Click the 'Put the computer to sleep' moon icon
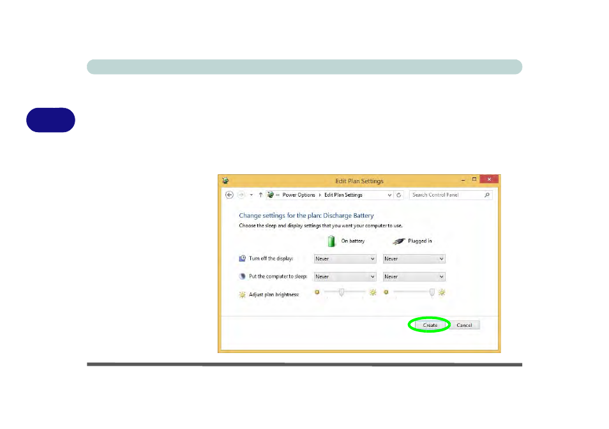 tap(243, 276)
